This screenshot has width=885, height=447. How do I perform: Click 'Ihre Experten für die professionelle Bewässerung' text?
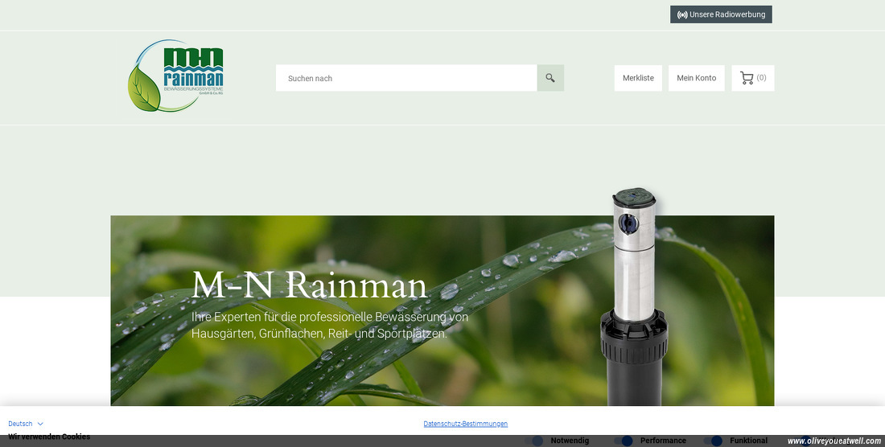click(x=330, y=326)
